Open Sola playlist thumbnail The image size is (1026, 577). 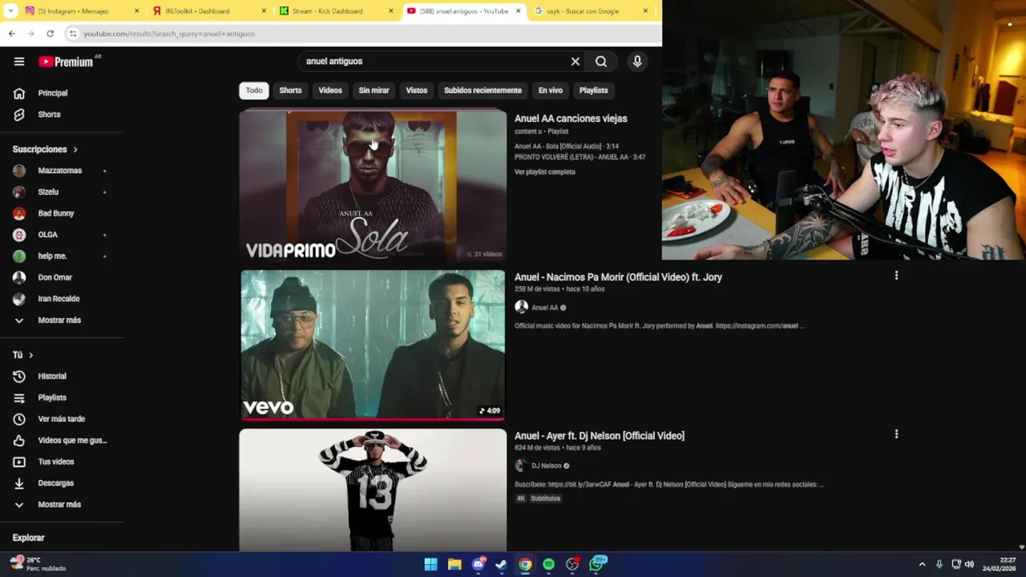373,185
